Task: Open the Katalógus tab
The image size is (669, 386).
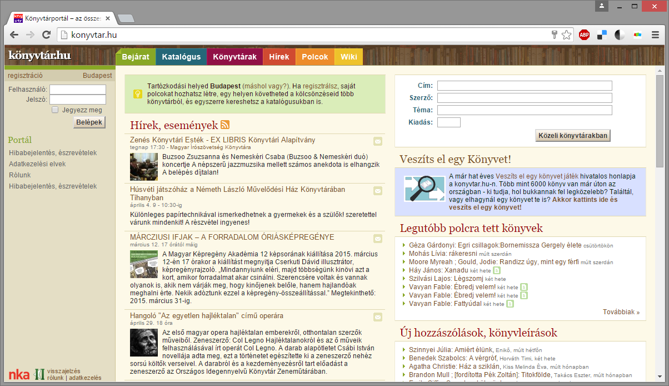Action: 181,57
